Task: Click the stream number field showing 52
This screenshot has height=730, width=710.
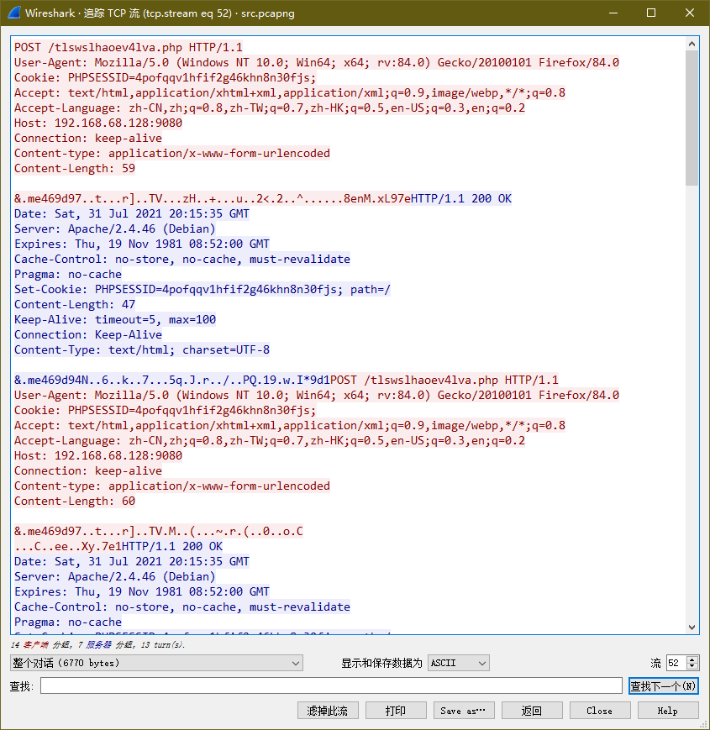Action: pos(677,663)
